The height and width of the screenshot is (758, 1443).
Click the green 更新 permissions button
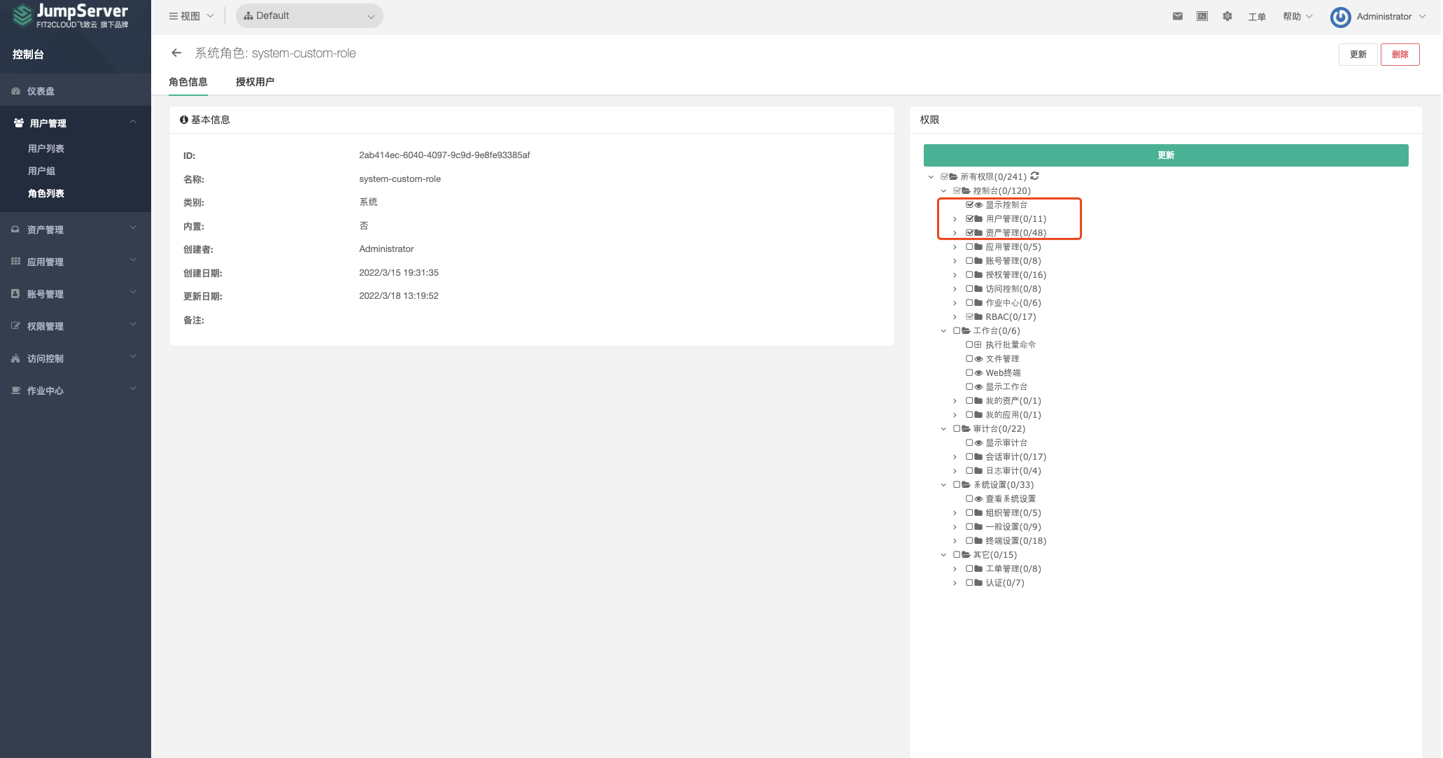(1165, 155)
